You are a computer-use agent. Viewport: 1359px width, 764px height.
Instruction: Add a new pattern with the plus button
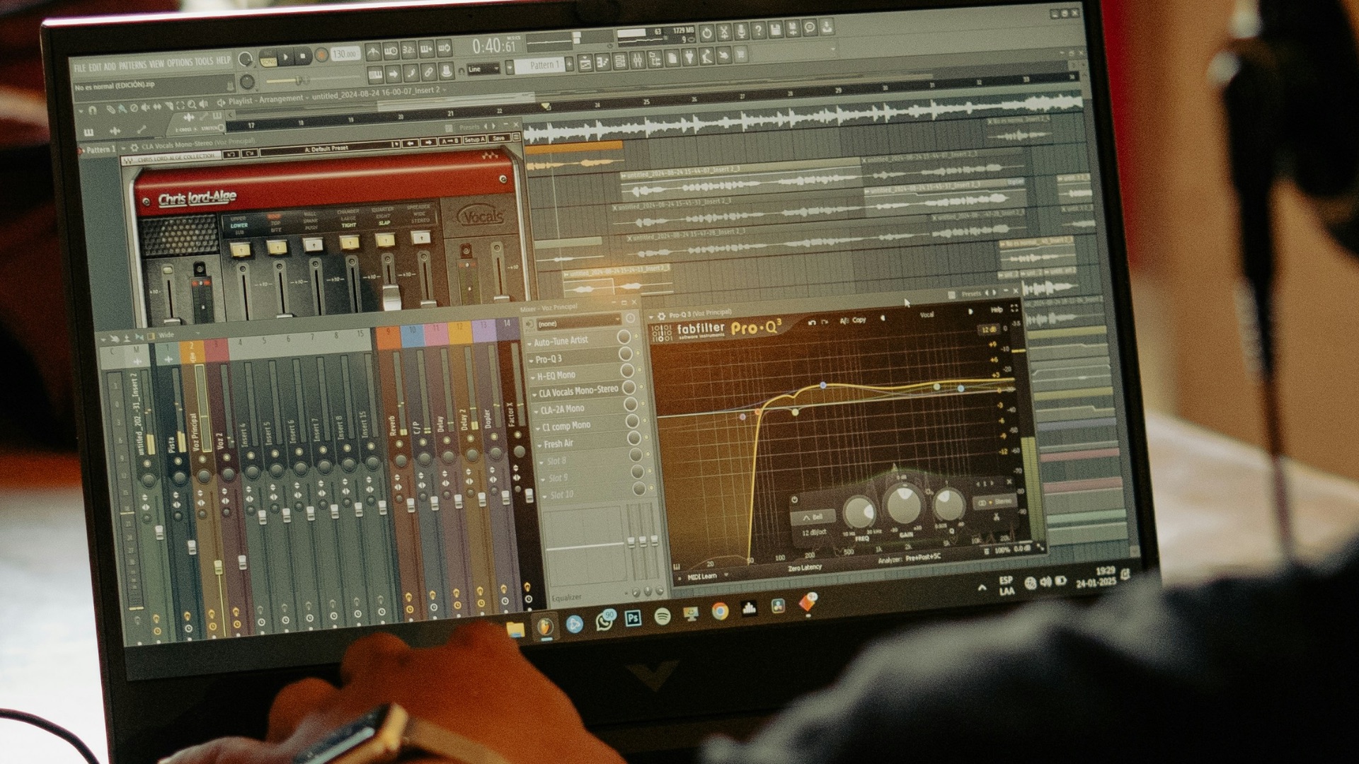click(x=570, y=64)
